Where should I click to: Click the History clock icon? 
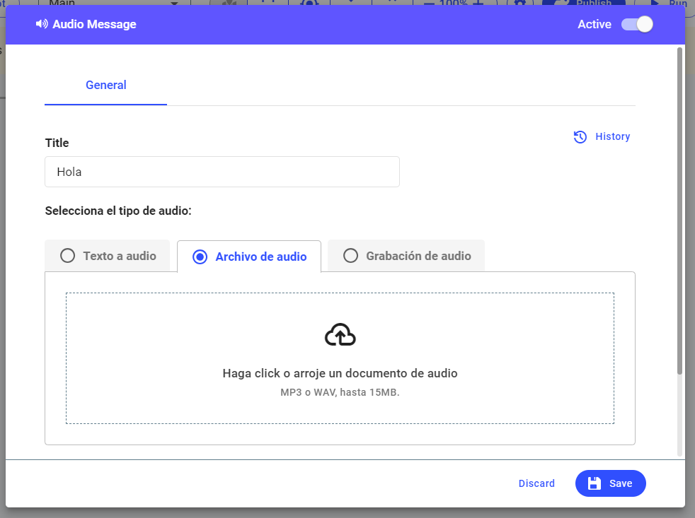[x=580, y=137]
